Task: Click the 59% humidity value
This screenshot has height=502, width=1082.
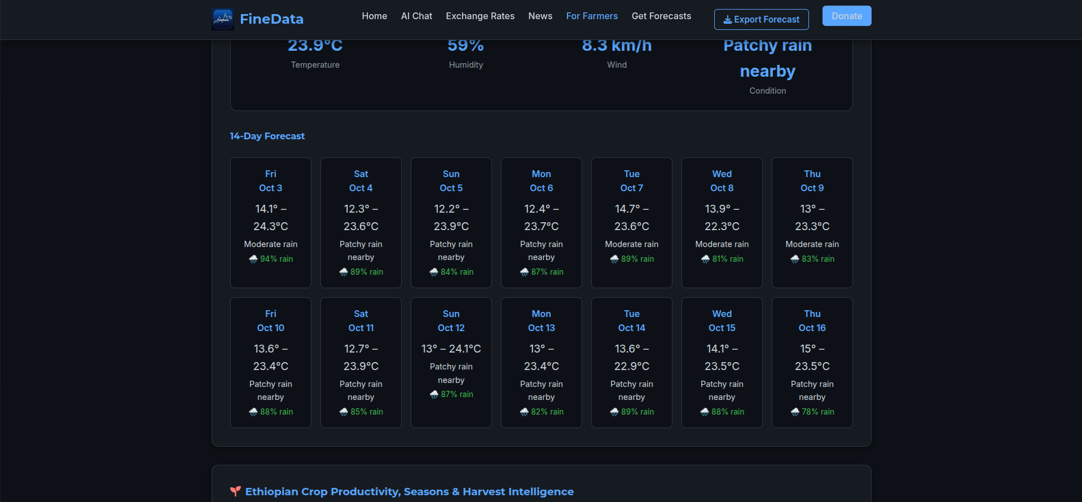Action: point(466,45)
